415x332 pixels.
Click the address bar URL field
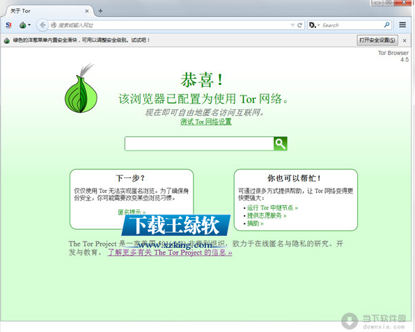tap(169, 25)
